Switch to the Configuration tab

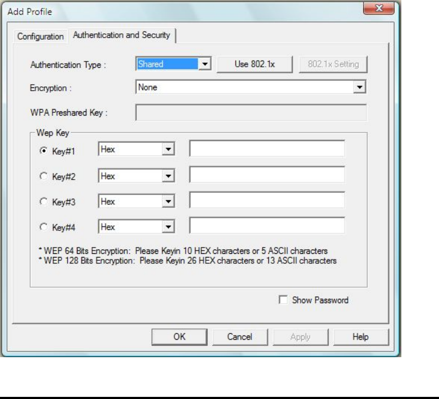[40, 37]
